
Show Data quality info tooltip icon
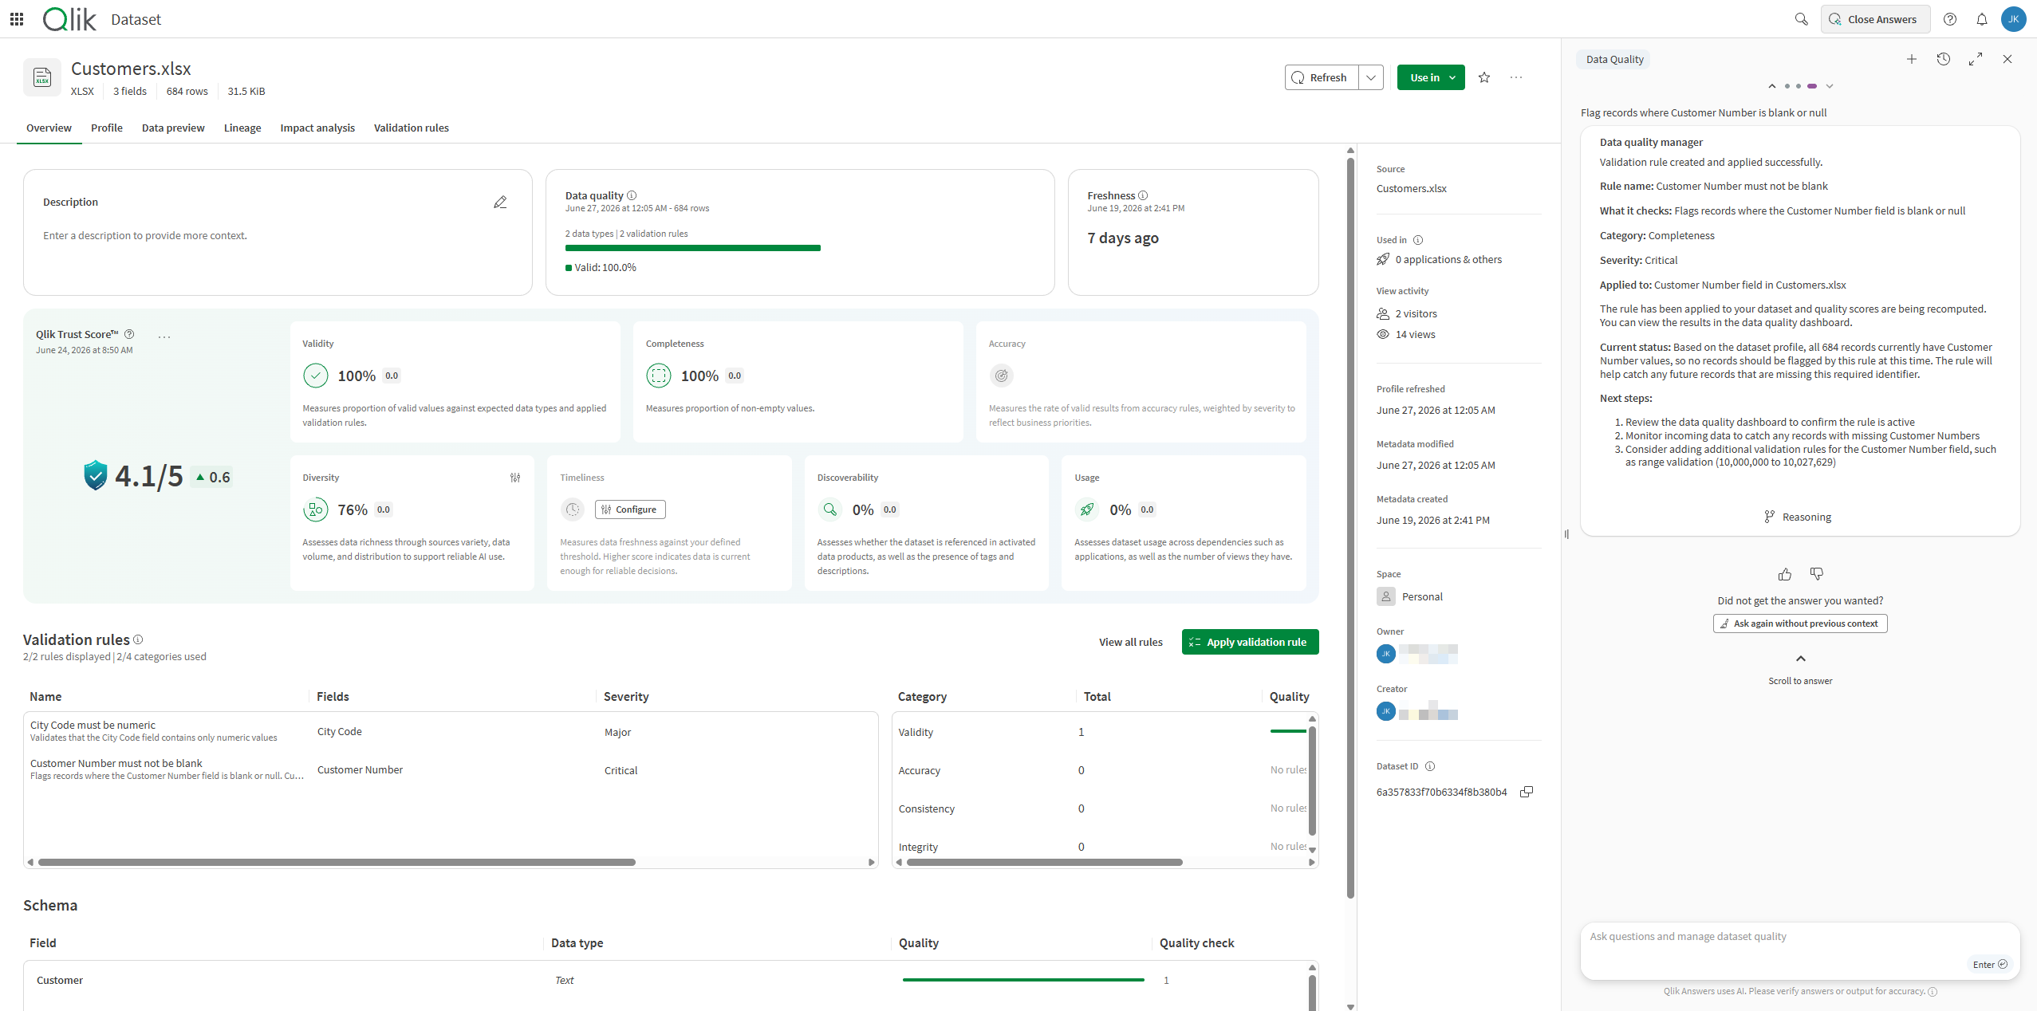pyautogui.click(x=632, y=195)
